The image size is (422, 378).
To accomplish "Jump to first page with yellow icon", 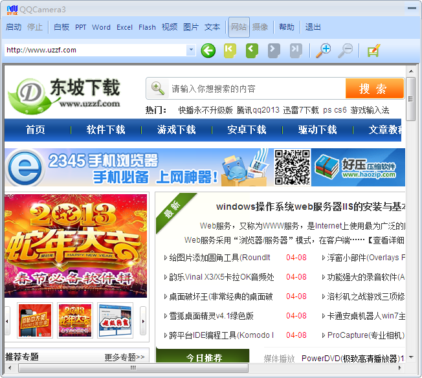I will (x=230, y=50).
